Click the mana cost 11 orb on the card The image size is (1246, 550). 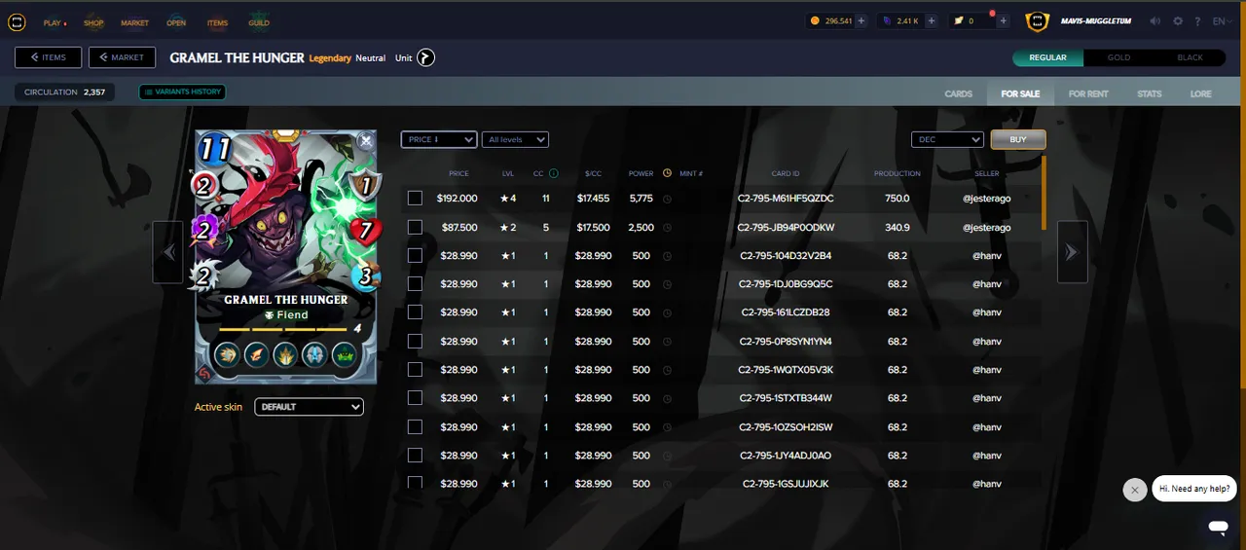coord(216,149)
